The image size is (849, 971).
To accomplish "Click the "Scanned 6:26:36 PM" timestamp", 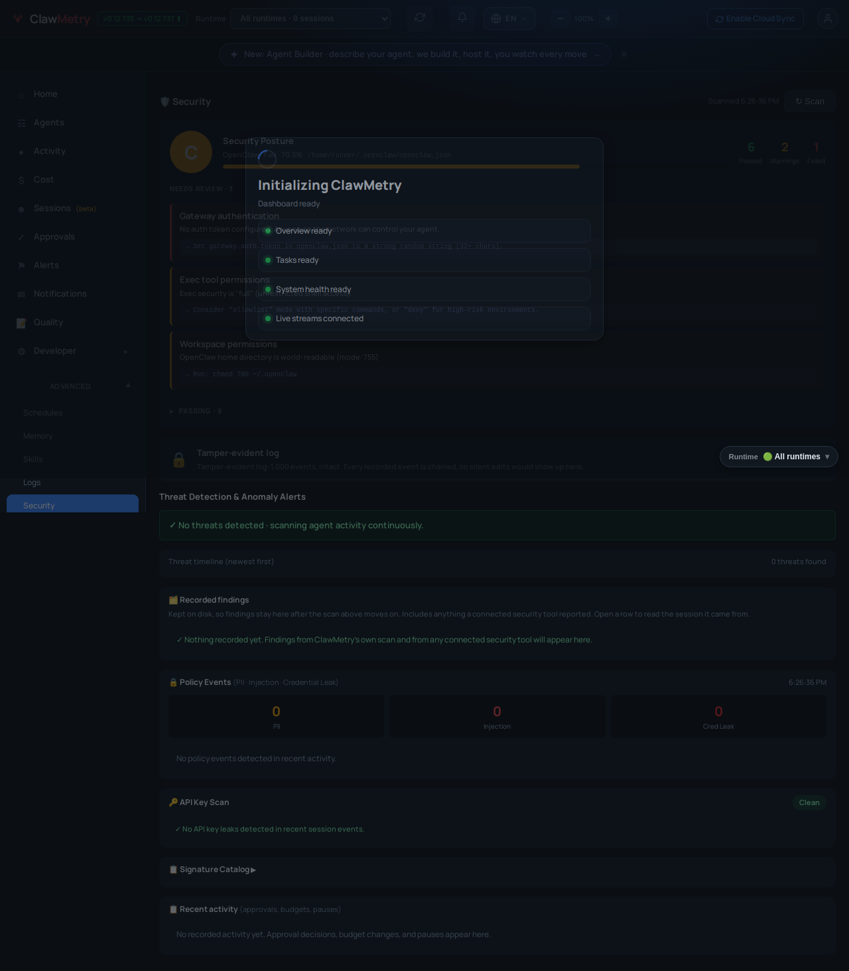I will 744,102.
